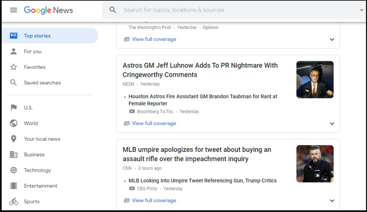Select Top stories in sidebar
Image resolution: width=367 pixels, height=212 pixels.
[50, 36]
